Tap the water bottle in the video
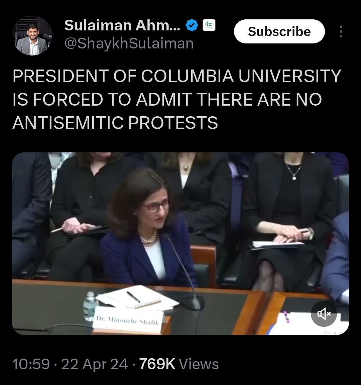This screenshot has height=385, width=361. coord(90,306)
